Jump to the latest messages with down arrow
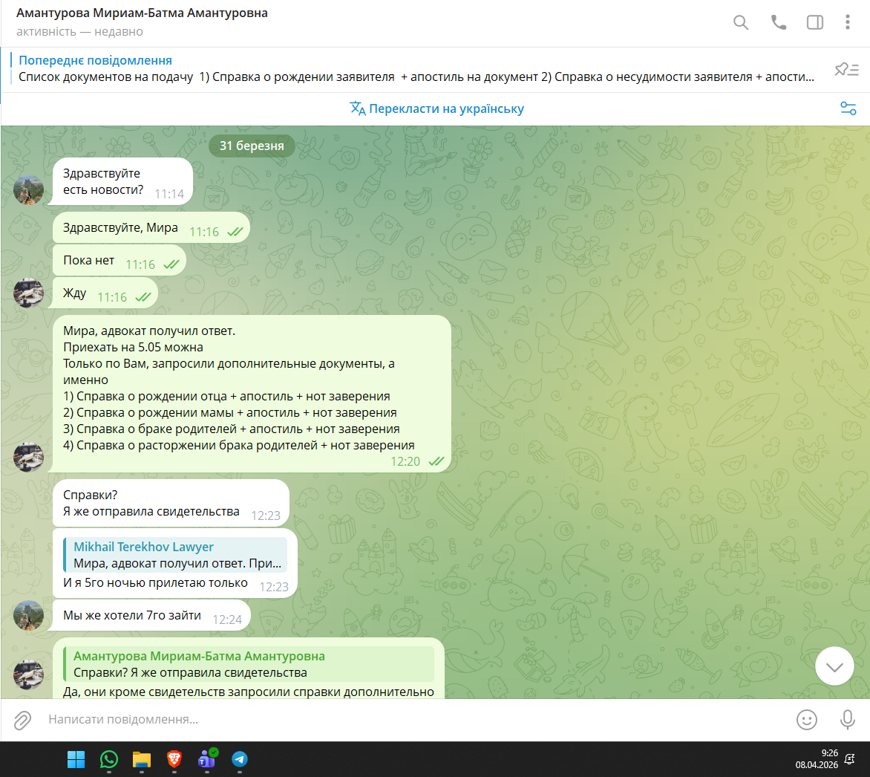Screen dimensions: 870x777 [834, 666]
